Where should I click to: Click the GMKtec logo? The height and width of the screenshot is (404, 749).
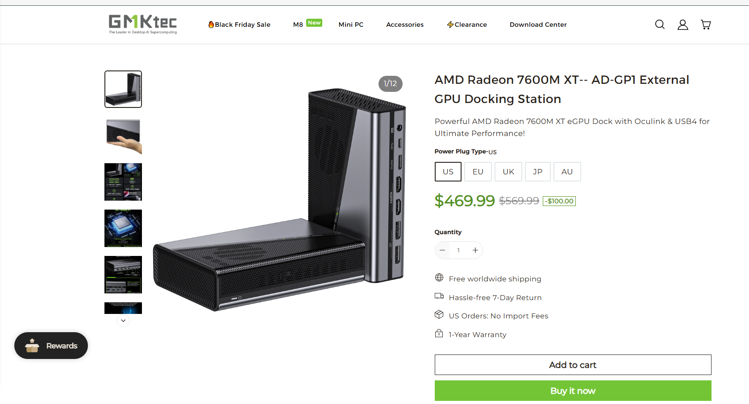point(143,24)
